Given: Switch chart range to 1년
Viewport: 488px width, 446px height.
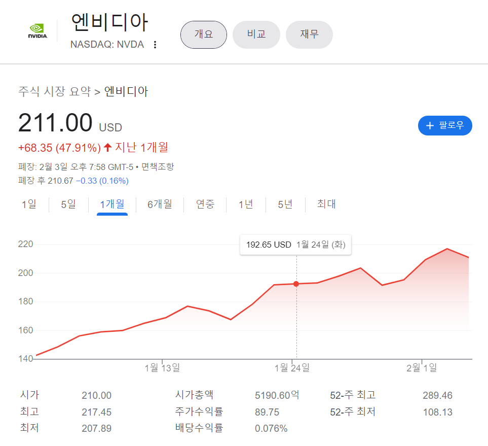Looking at the screenshot, I should coord(246,204).
